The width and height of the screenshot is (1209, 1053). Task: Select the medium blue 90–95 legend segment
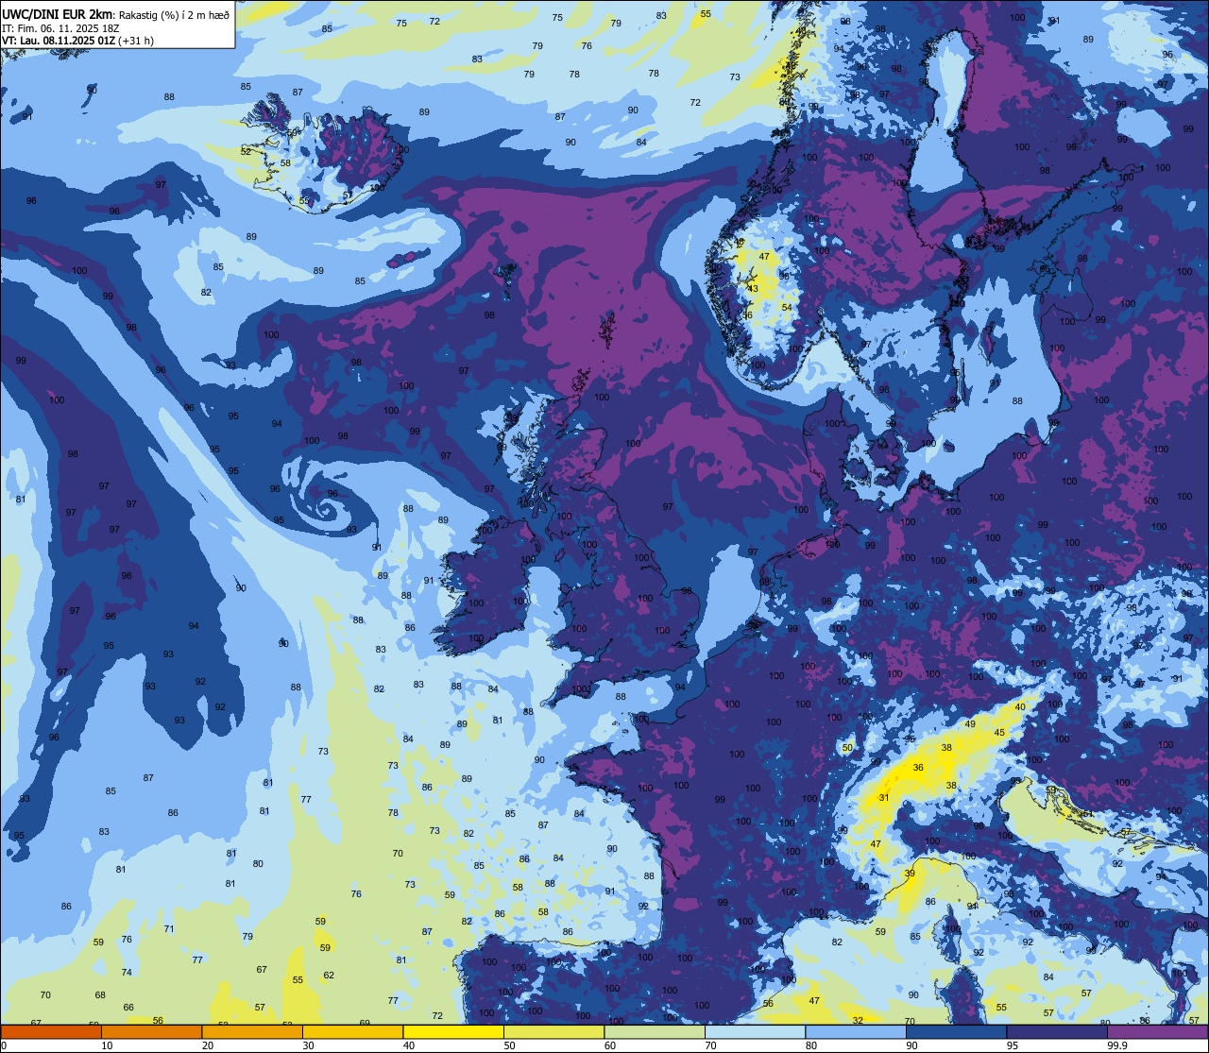point(956,1031)
